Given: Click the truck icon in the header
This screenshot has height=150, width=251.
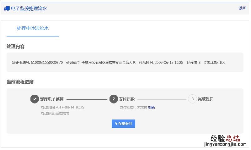Looking at the screenshot, I should [7, 8].
